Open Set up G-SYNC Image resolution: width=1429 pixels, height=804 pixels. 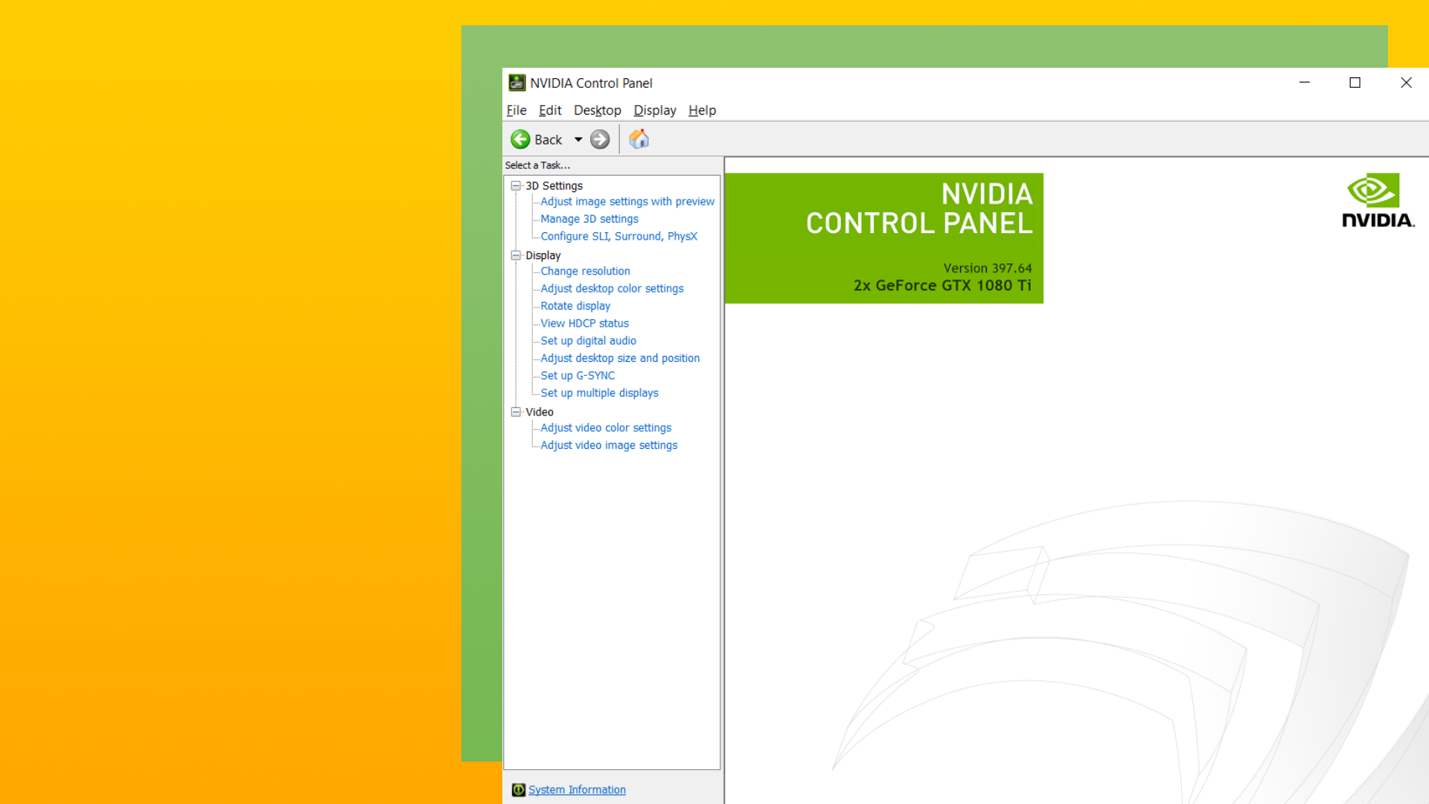[578, 376]
